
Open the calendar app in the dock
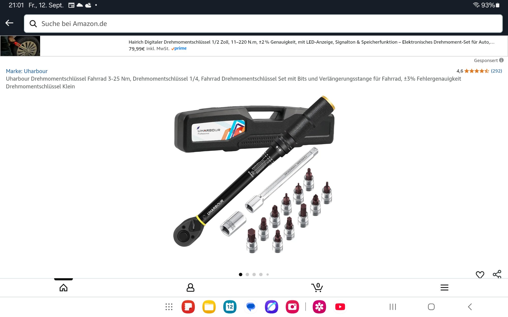(x=230, y=307)
